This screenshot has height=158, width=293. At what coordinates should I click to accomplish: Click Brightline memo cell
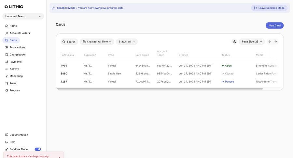coord(266,66)
